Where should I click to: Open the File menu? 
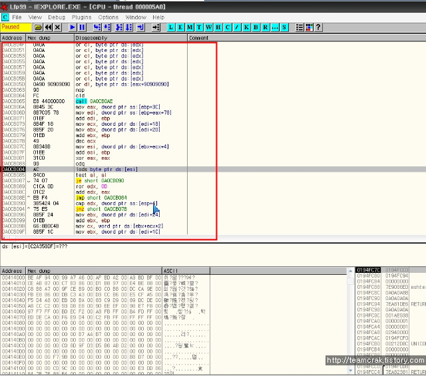[17, 17]
